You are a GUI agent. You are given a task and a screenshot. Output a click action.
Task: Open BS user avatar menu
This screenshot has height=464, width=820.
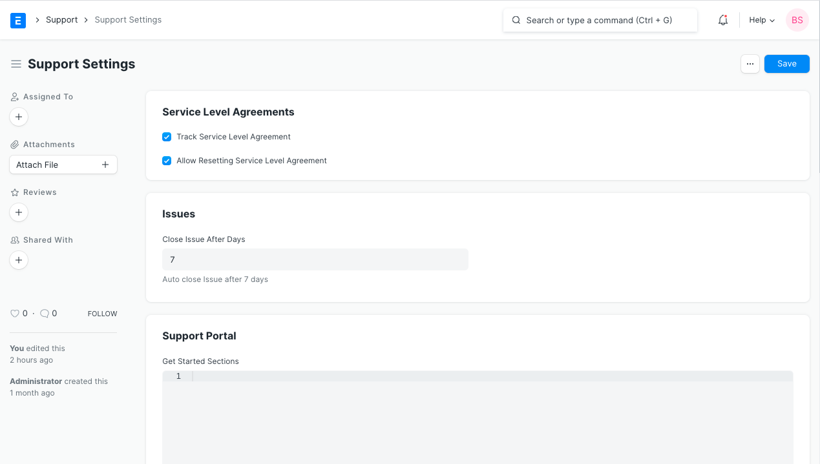click(x=797, y=20)
